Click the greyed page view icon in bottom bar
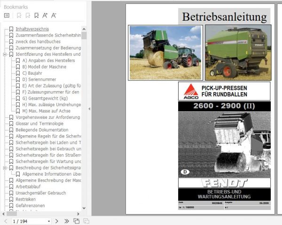 86,221
